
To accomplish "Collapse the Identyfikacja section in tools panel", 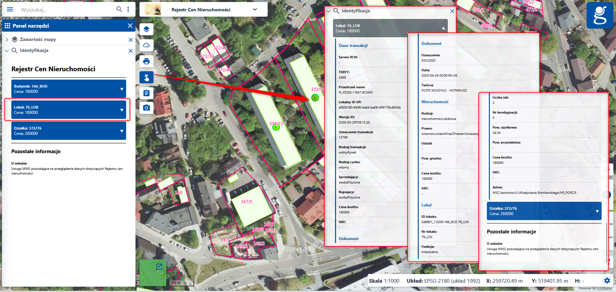I will point(7,51).
